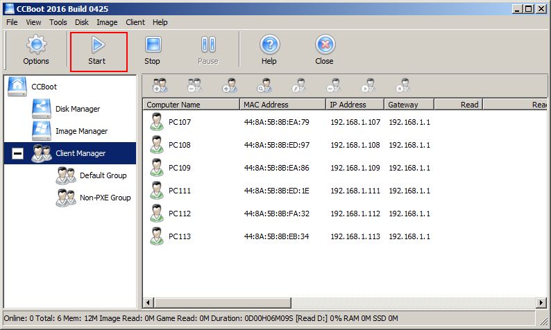Open the File menu

12,22
